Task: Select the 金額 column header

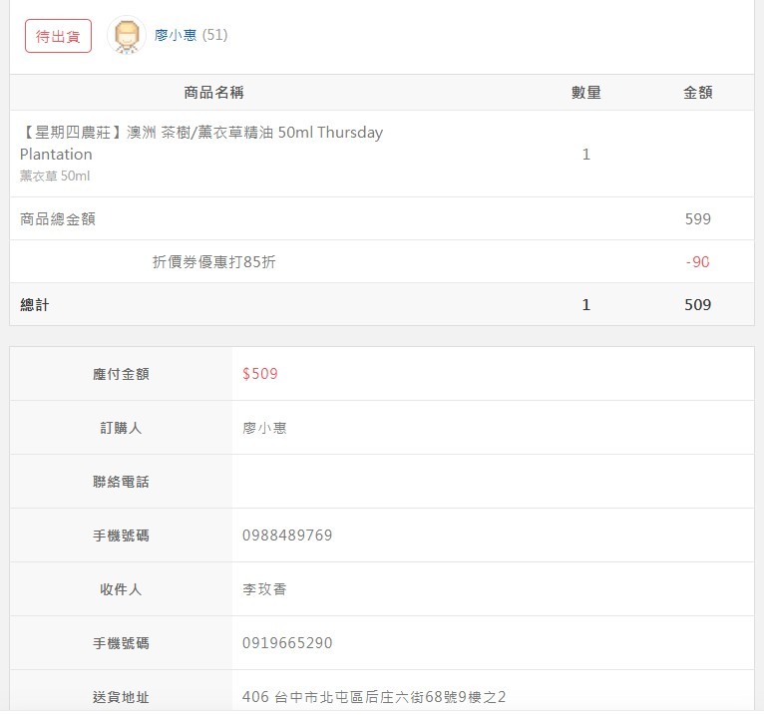Action: tap(698, 92)
